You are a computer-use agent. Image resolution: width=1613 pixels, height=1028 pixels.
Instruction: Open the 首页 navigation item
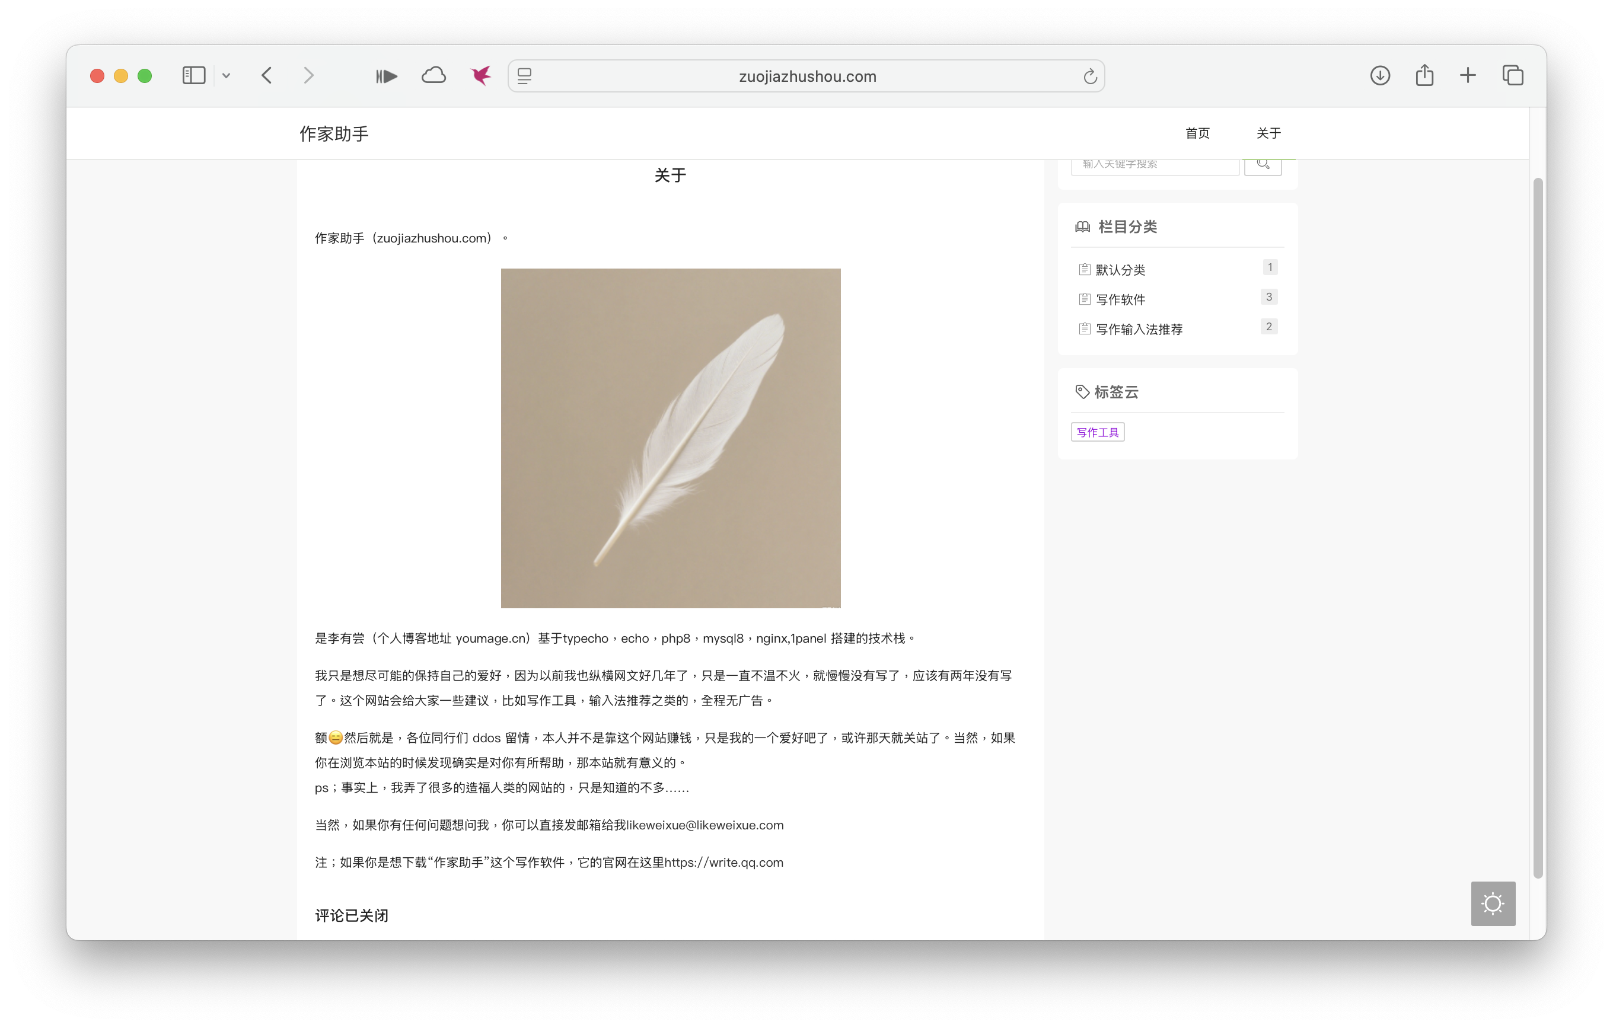[1198, 133]
